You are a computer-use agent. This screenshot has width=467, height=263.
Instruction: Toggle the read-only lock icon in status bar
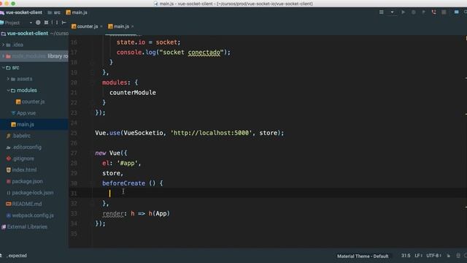[x=449, y=256]
